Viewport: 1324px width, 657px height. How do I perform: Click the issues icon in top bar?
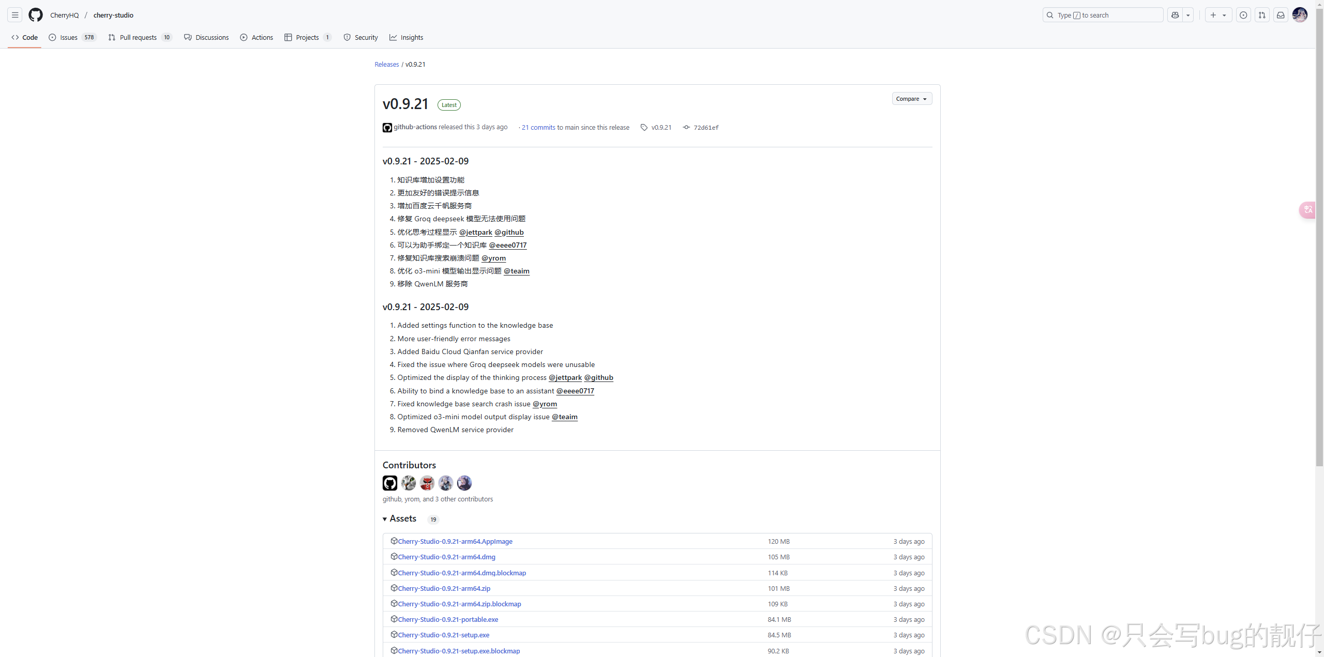click(x=1243, y=15)
